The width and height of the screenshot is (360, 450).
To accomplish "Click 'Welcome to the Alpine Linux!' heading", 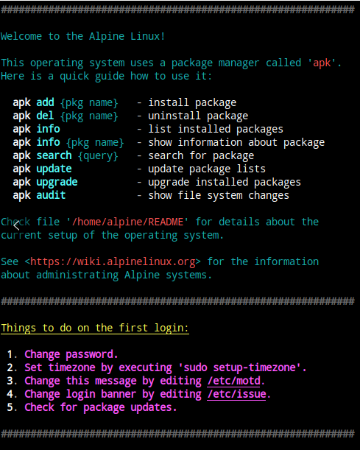I will click(x=82, y=36).
